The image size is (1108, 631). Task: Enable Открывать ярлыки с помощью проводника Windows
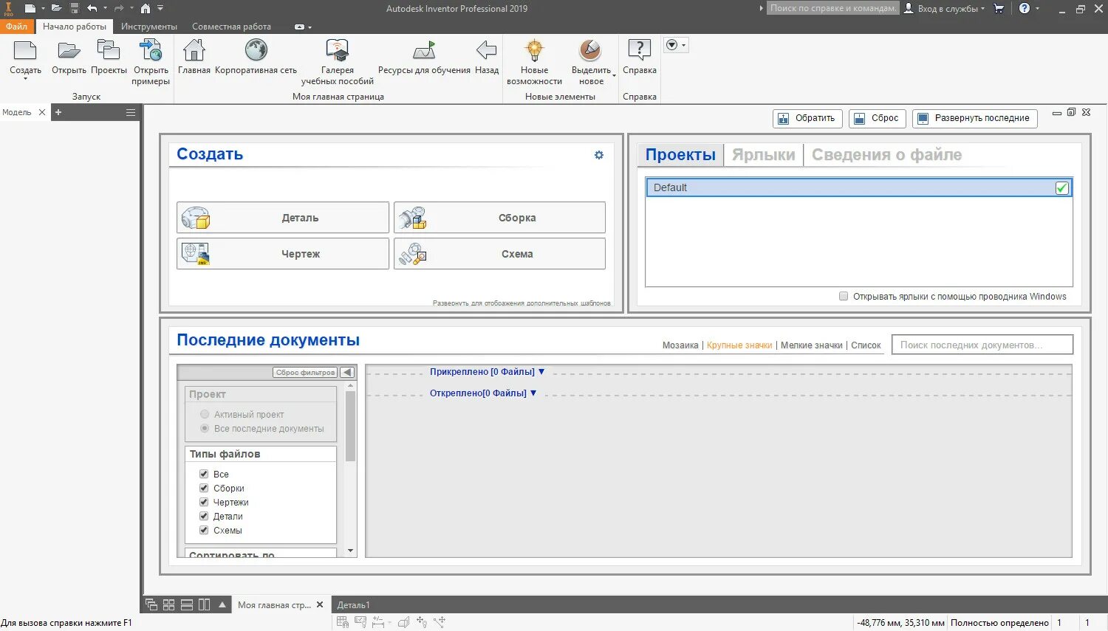844,297
